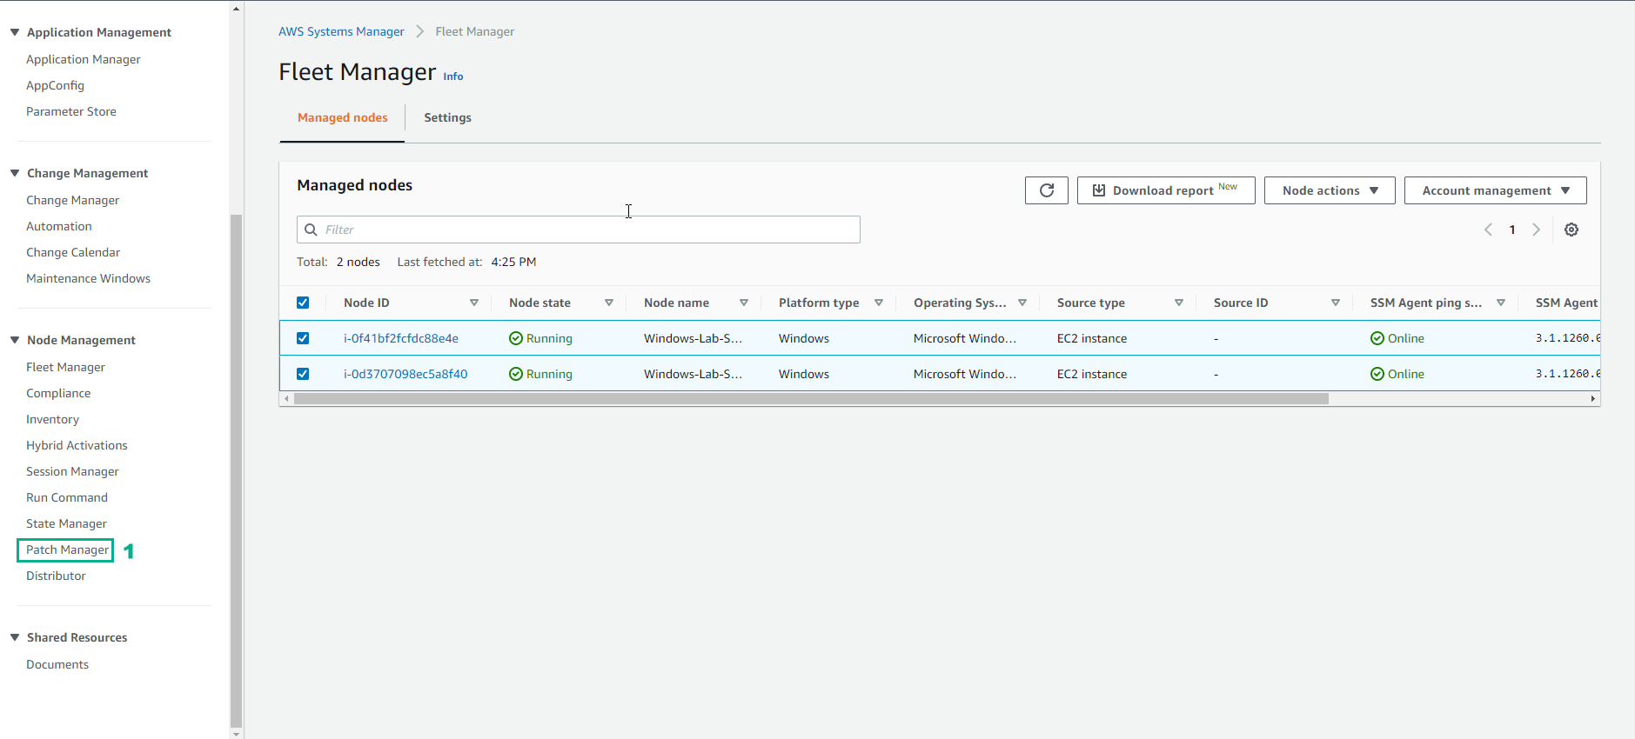This screenshot has height=739, width=1635.
Task: Sort by Source ID column arrow
Action: [x=1336, y=303]
